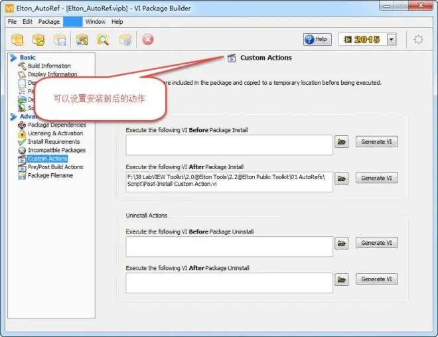Click the Licensing & Activation lock icon
The image size is (438, 337).
tap(22, 134)
